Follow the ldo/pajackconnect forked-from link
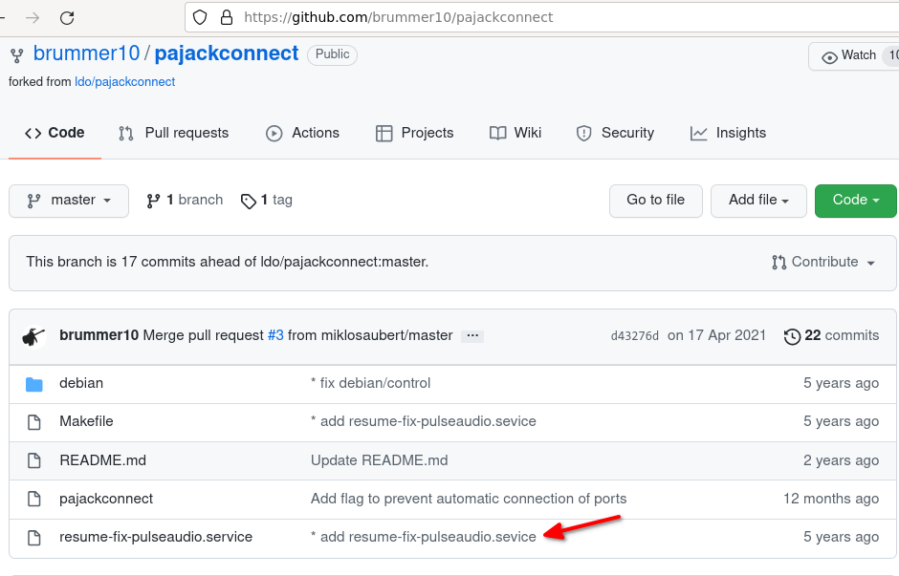Image resolution: width=899 pixels, height=576 pixels. coord(124,82)
